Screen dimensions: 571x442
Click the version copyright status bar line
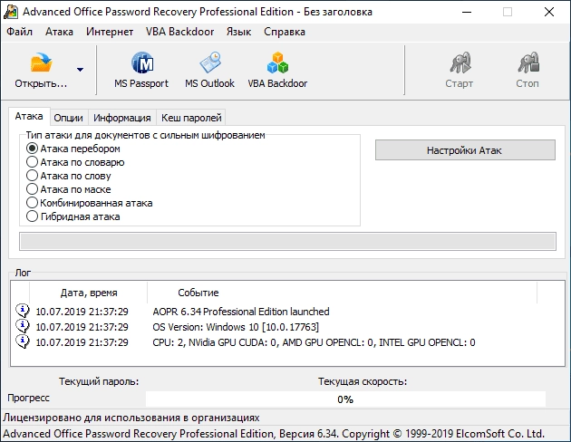coord(274,434)
